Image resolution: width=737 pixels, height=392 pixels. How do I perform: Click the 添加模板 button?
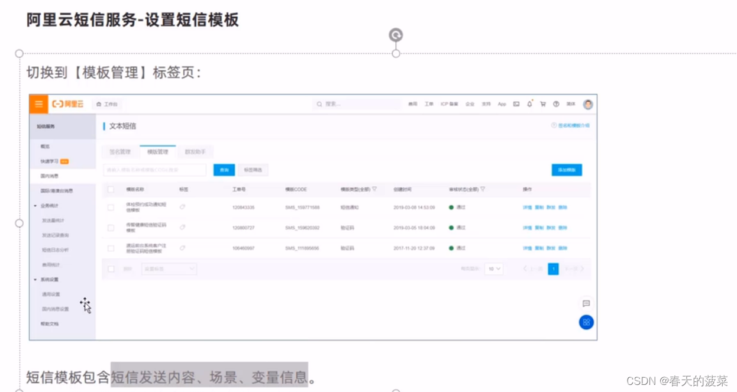567,170
